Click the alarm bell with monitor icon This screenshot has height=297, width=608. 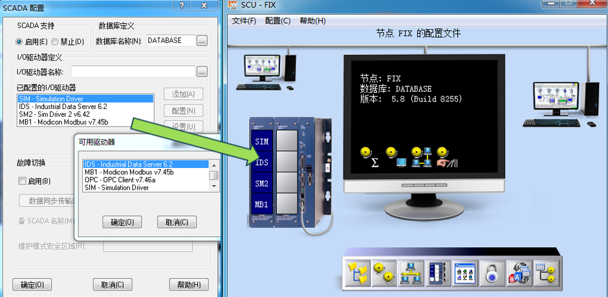click(395, 157)
